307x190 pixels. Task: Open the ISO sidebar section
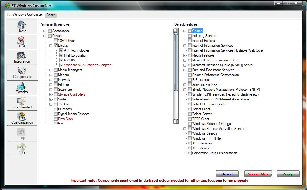click(22, 148)
